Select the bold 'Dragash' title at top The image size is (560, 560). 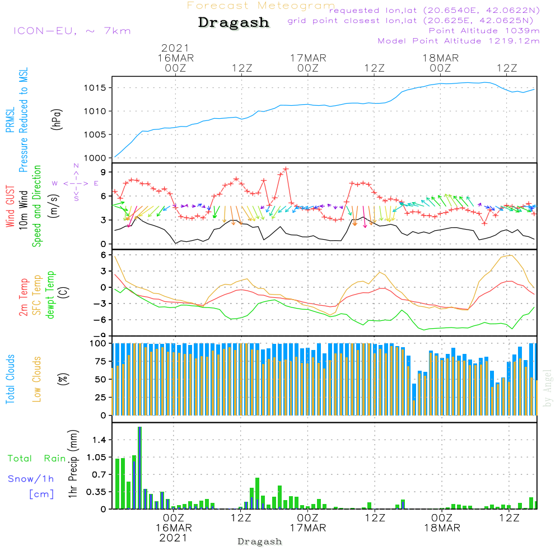pos(234,22)
